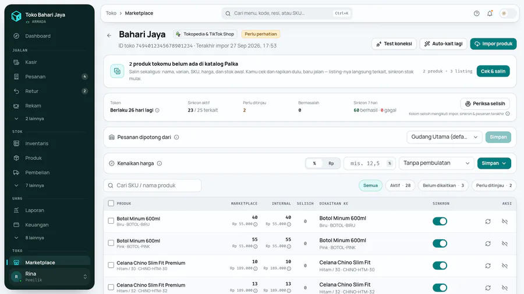Screen dimensions: 524x294
Task: Click info icon beside Kenaikan harga
Action: [160, 163]
